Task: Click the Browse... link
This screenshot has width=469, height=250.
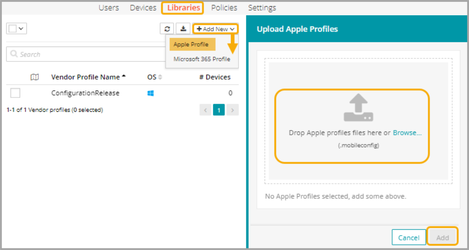Action: pyautogui.click(x=407, y=133)
